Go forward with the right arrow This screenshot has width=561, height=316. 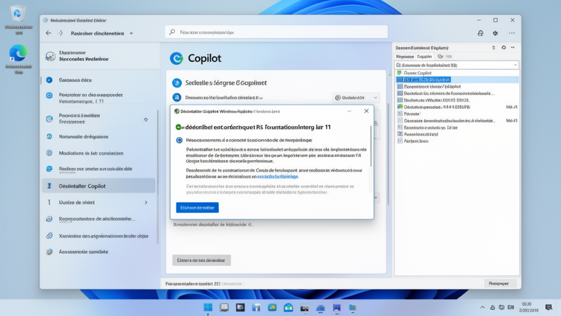(x=60, y=33)
